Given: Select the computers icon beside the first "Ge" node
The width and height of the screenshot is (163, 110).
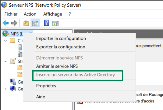Looking at the screenshot, I should [x=13, y=82].
